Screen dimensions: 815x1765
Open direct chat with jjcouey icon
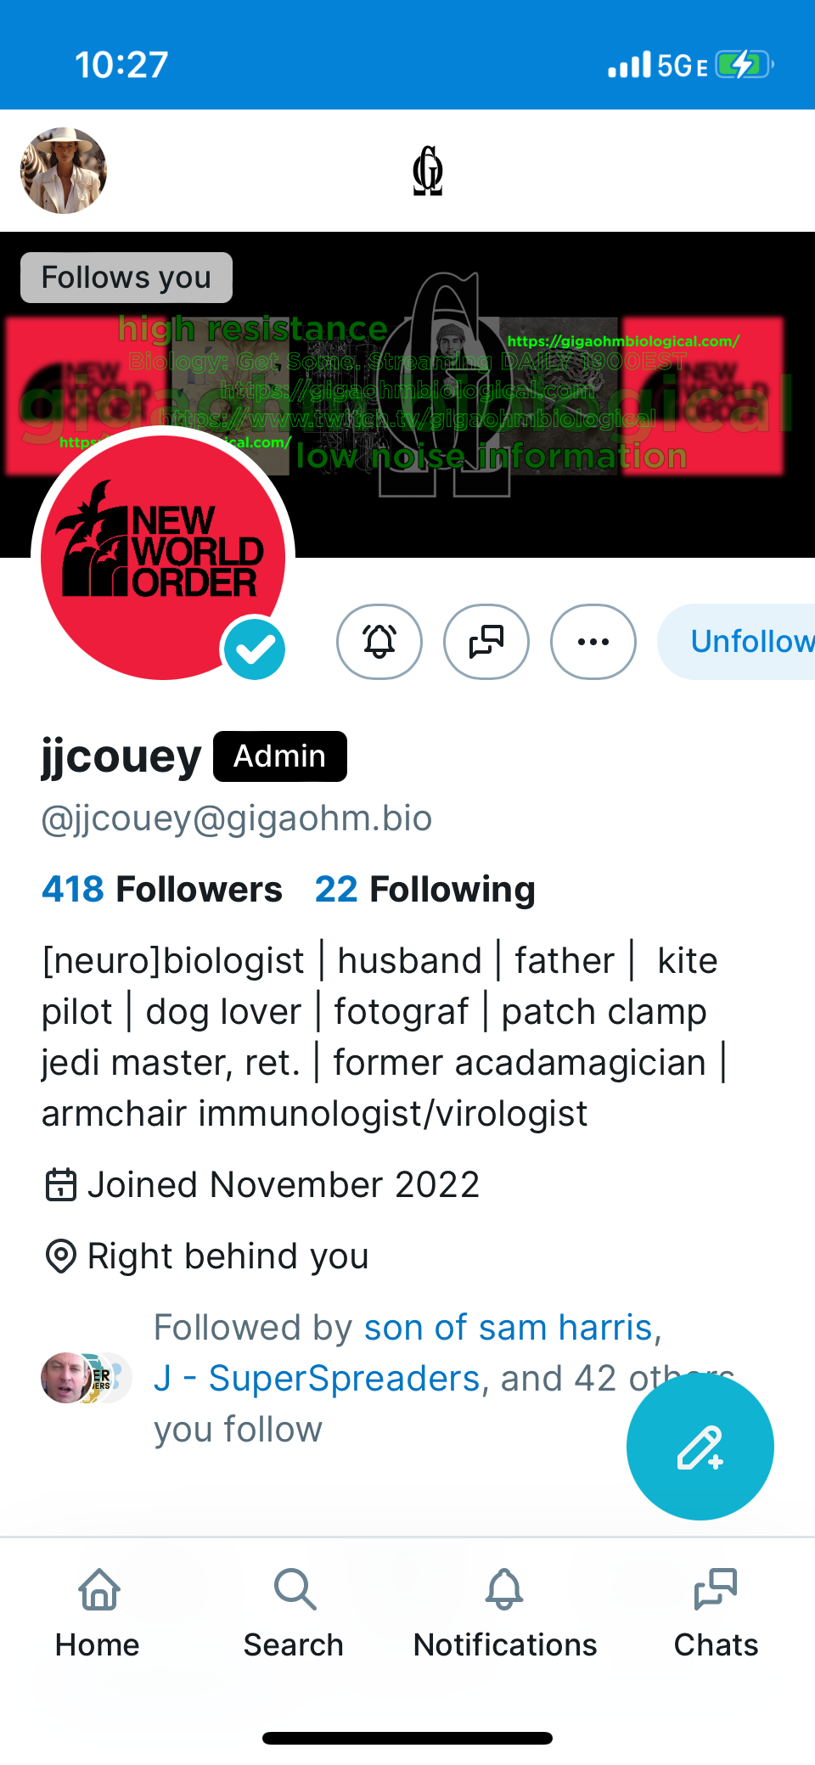pyautogui.click(x=486, y=642)
